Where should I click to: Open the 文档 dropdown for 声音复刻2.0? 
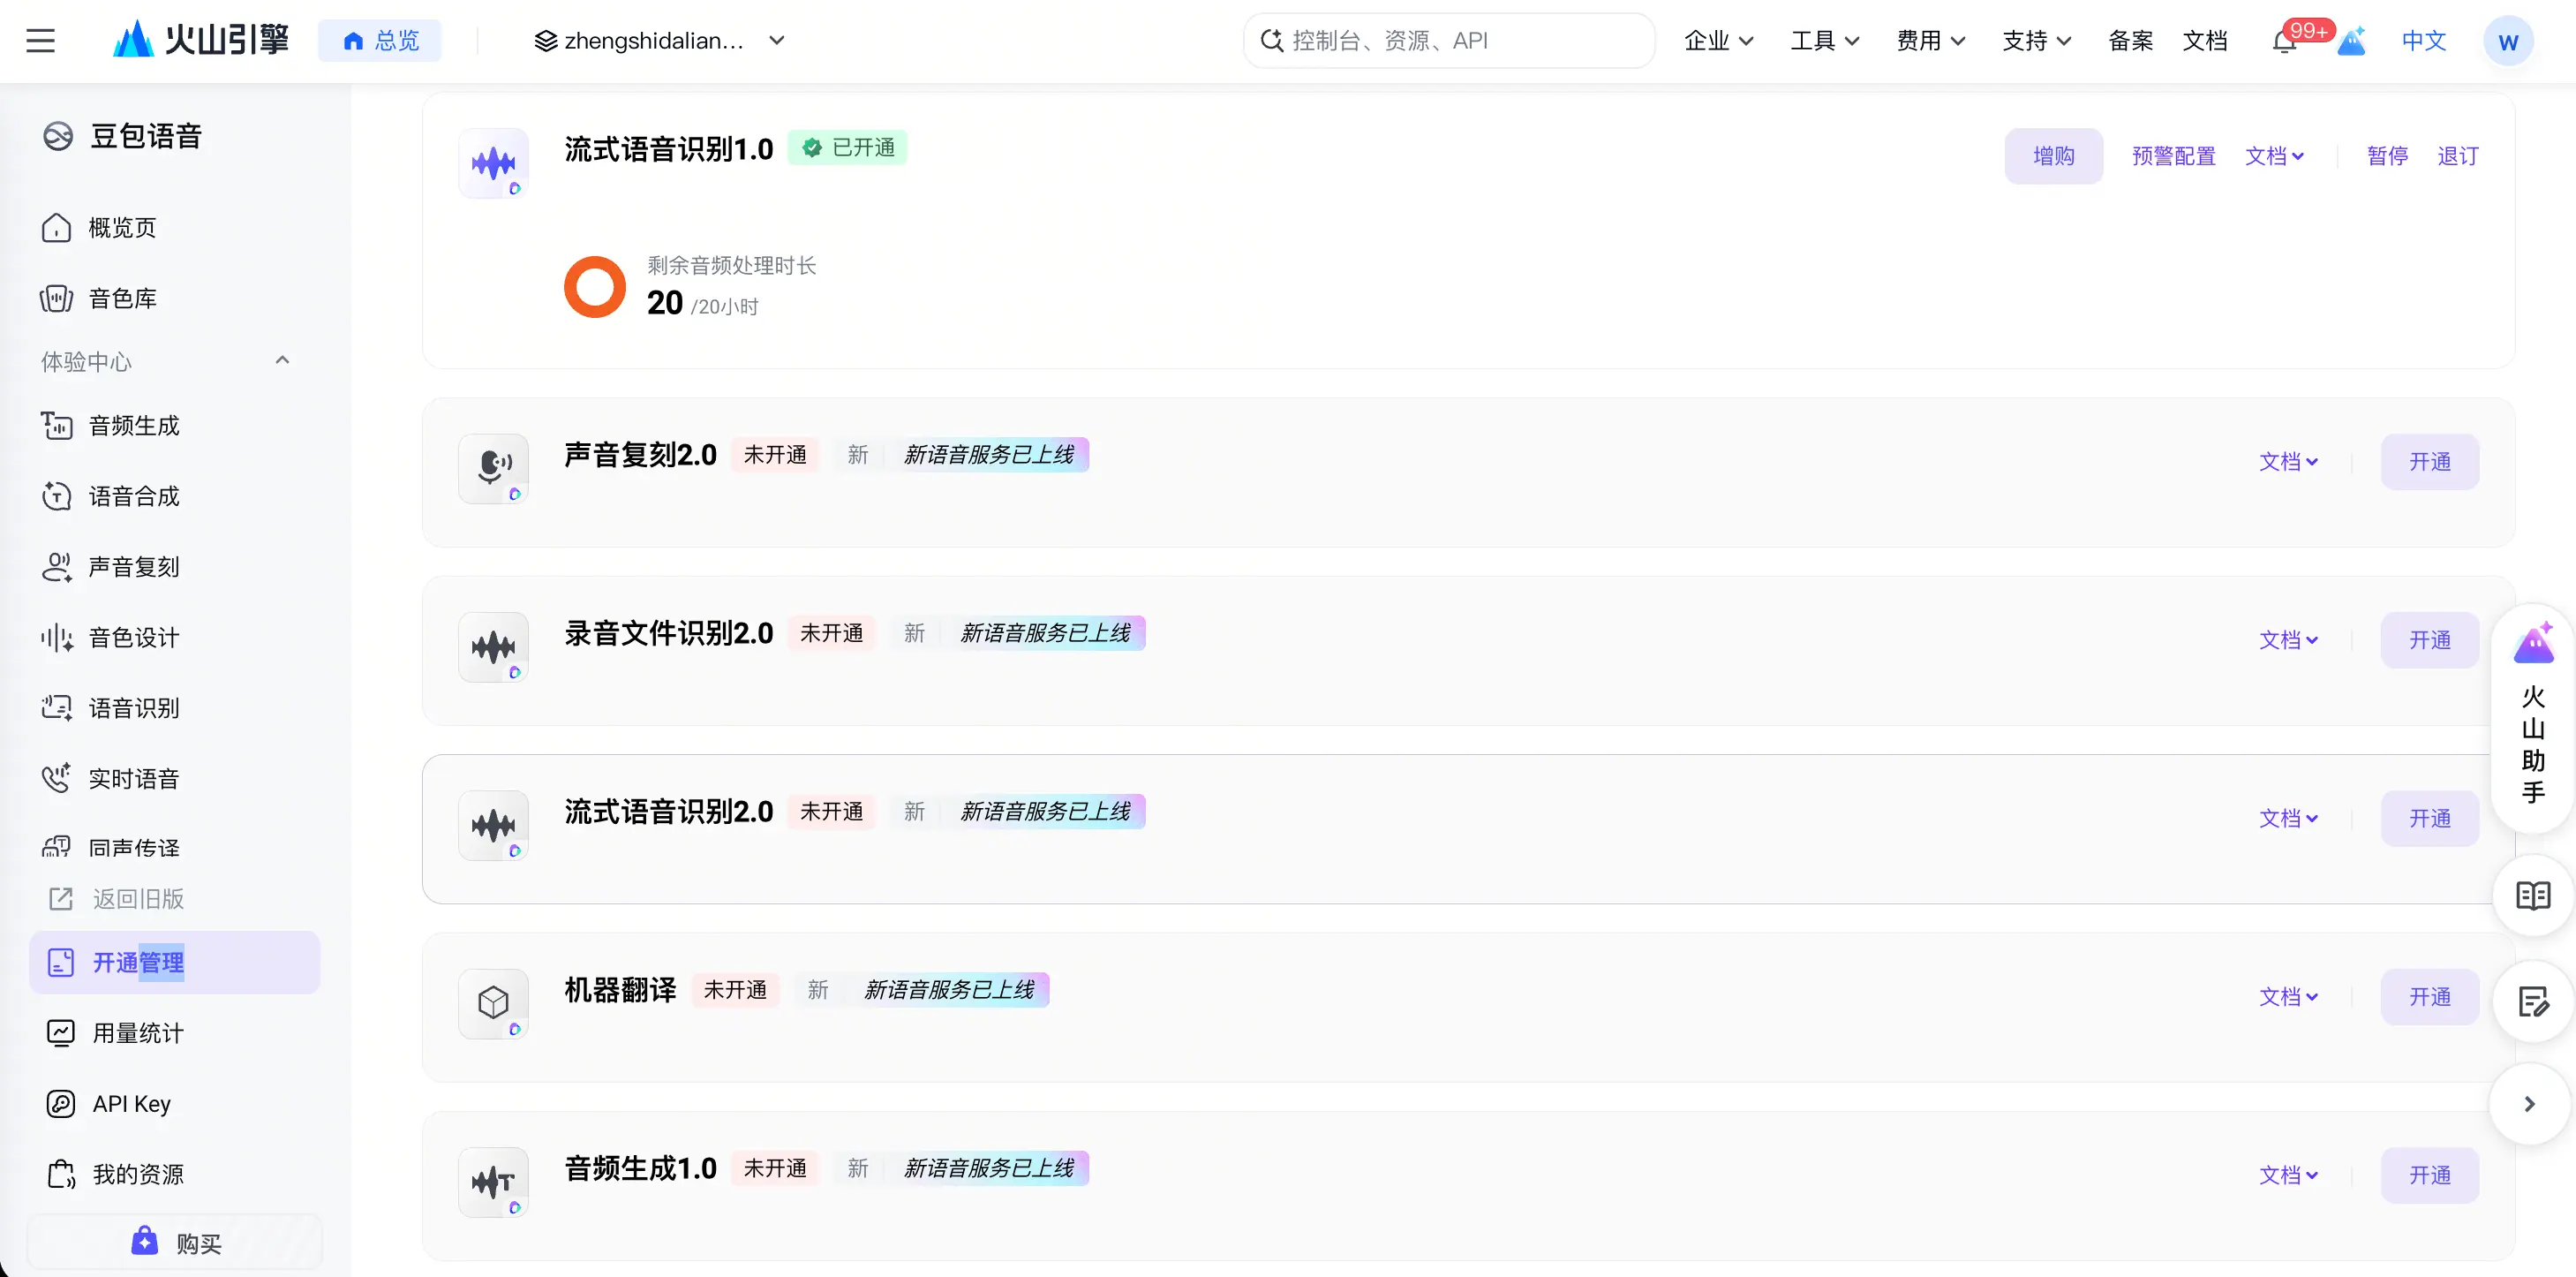pyautogui.click(x=2288, y=462)
